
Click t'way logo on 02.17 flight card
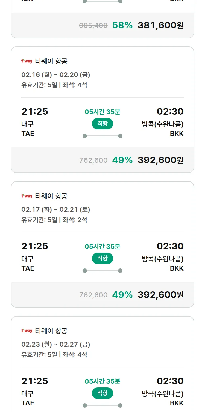pos(27,196)
